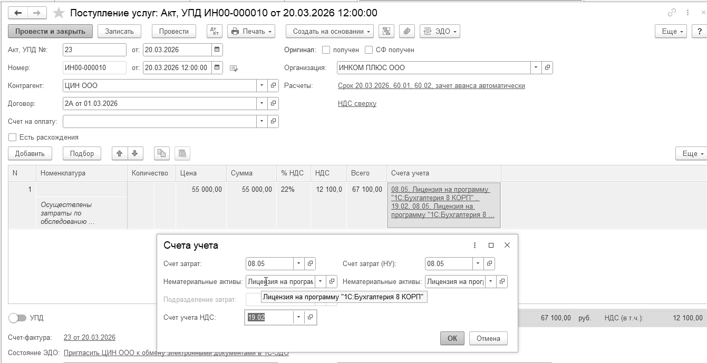Move table row up with arrow icon
This screenshot has width=707, height=363.
point(120,153)
